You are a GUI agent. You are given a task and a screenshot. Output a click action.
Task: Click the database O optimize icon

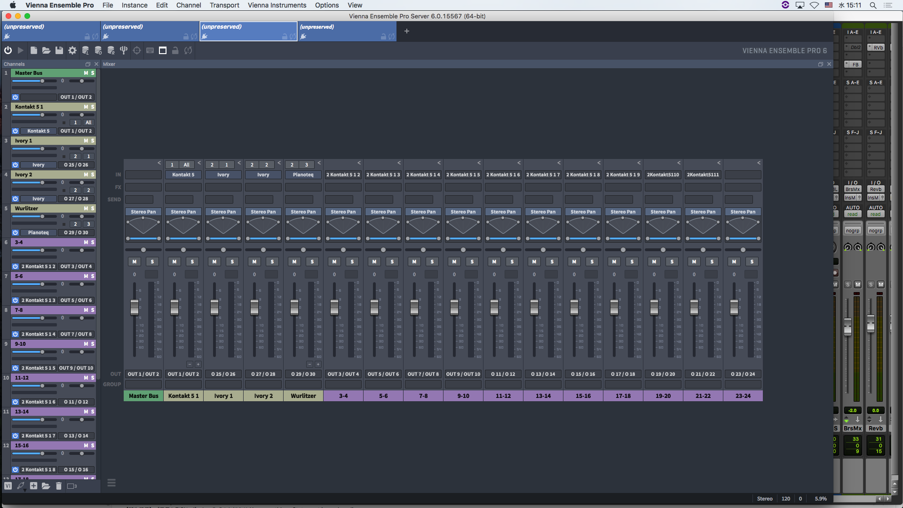(x=98, y=50)
